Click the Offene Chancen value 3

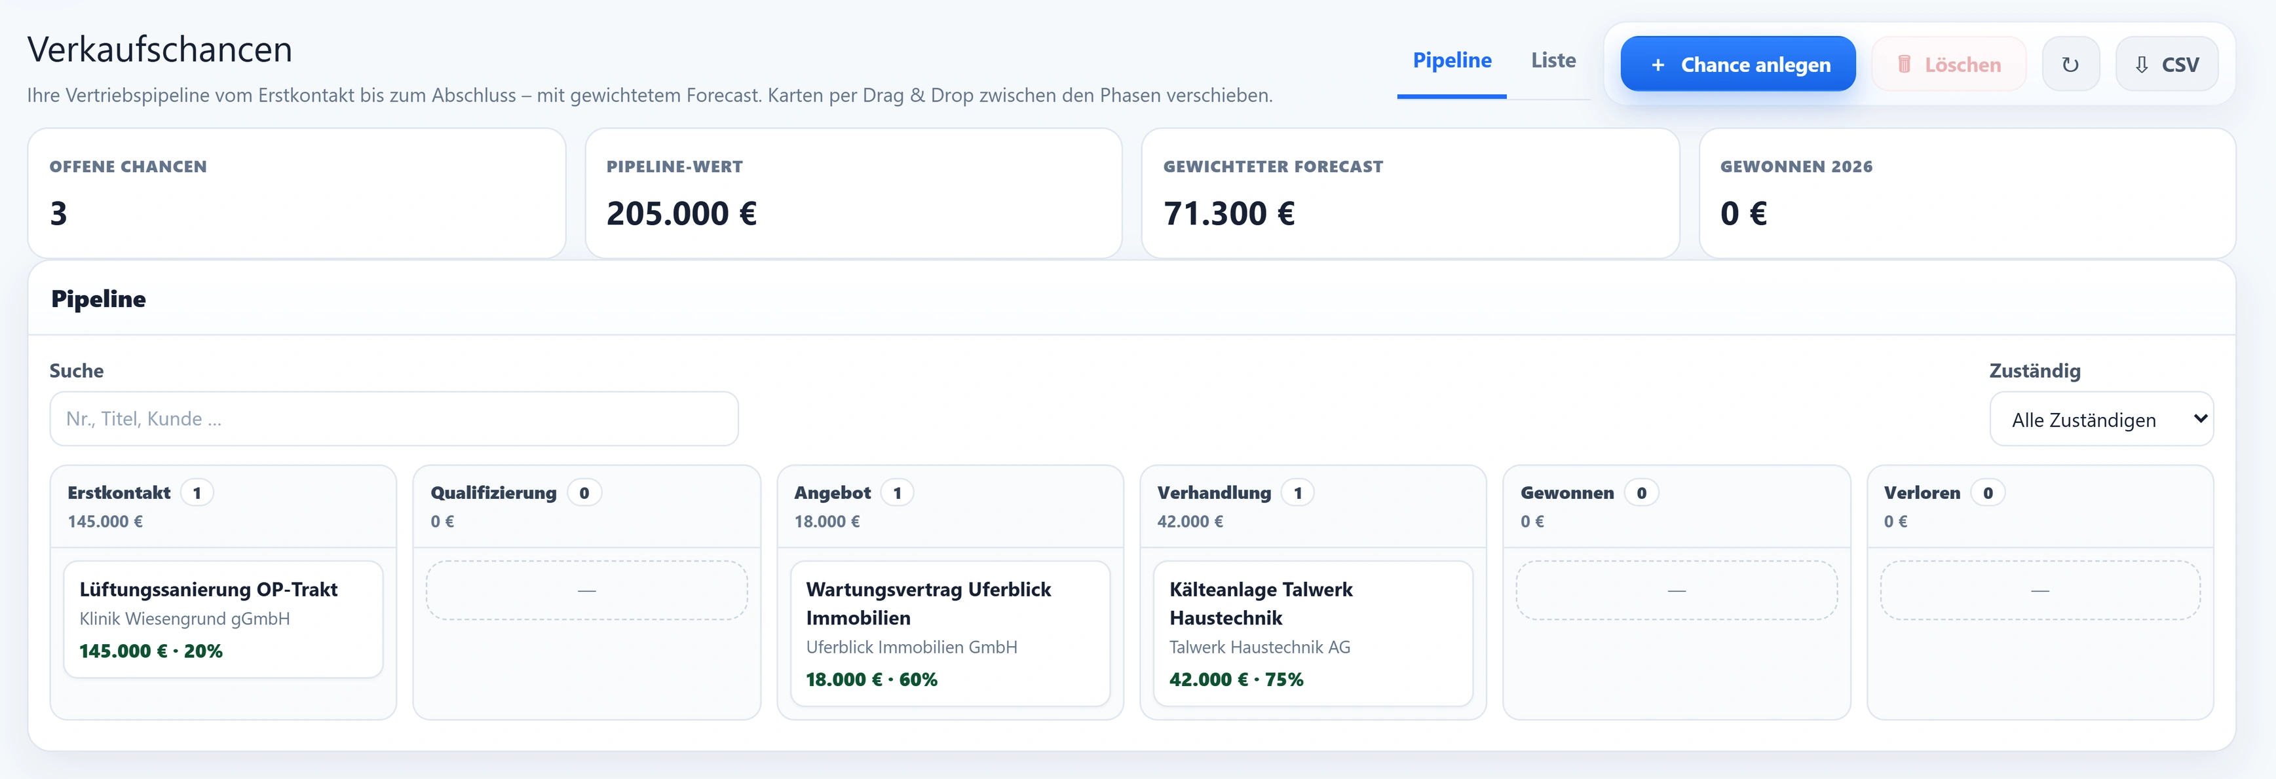click(x=58, y=214)
